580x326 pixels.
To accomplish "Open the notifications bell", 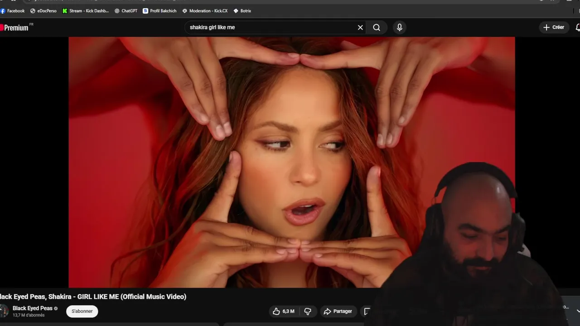I will 577,28.
